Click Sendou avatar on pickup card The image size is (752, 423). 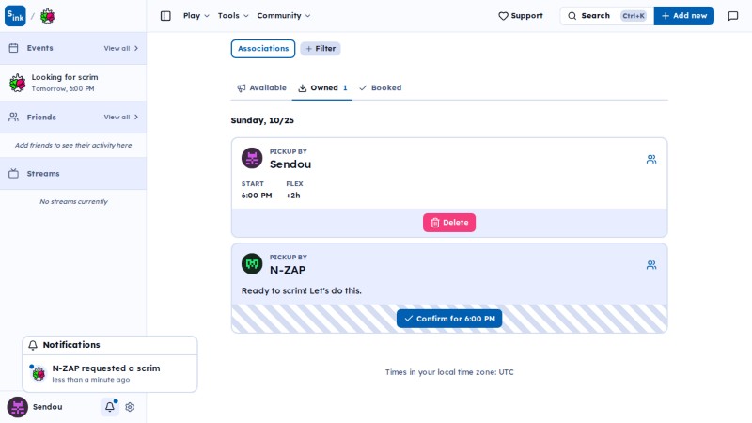point(252,158)
